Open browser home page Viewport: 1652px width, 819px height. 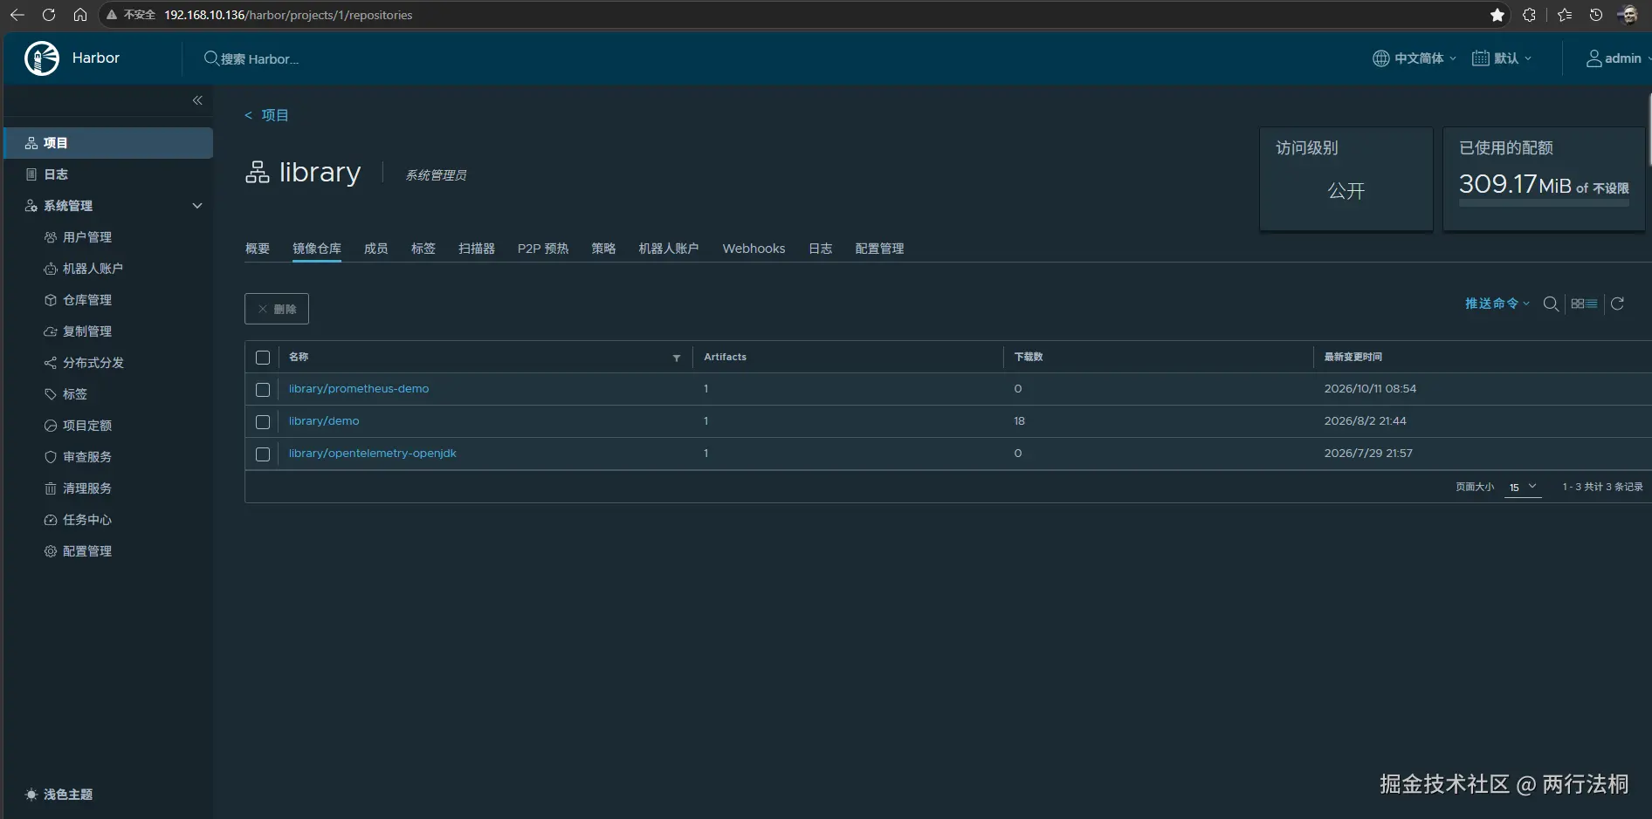[80, 15]
